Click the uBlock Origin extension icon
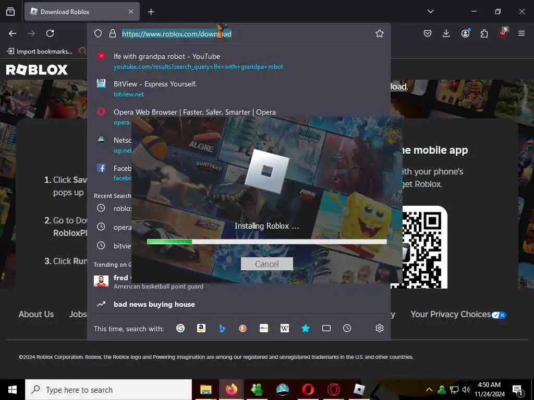 [x=503, y=33]
